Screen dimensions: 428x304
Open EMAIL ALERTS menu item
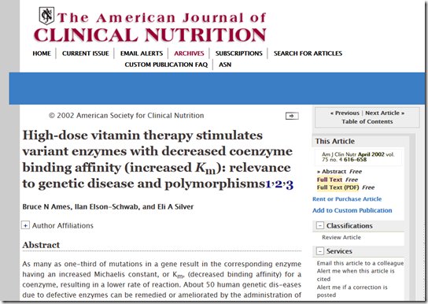142,54
